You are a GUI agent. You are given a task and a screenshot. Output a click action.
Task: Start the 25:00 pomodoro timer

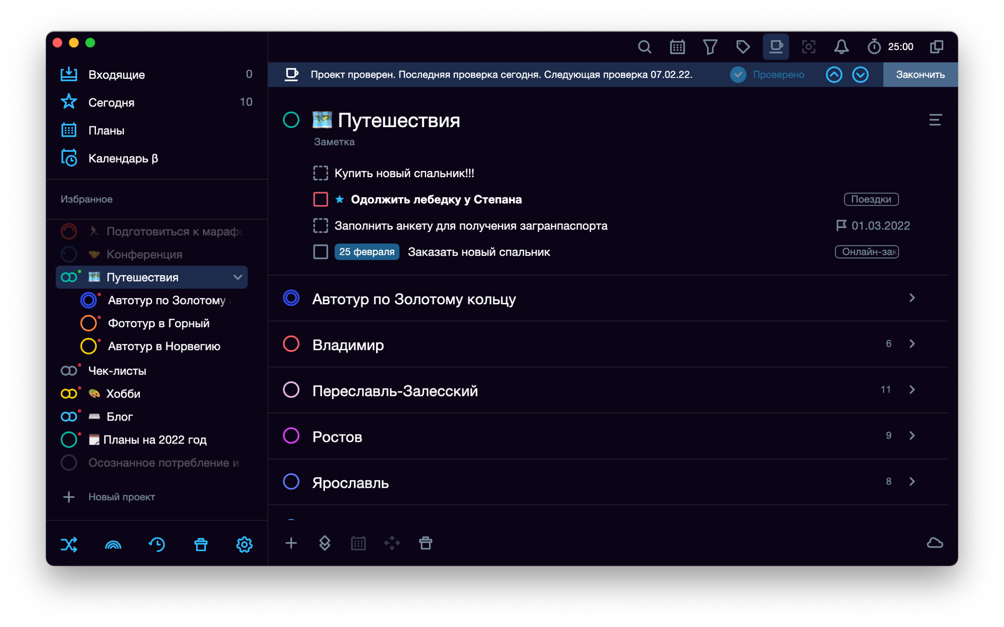(x=890, y=47)
